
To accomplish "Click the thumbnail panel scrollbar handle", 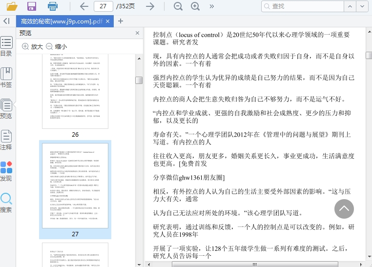I will 139,80.
